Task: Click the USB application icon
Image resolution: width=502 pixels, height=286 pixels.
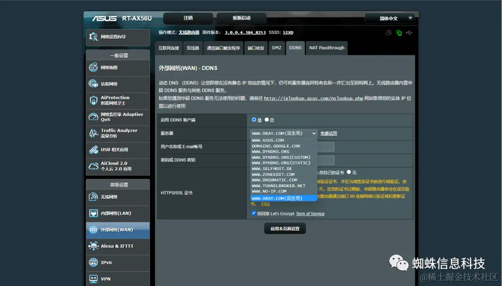Action: [x=93, y=150]
